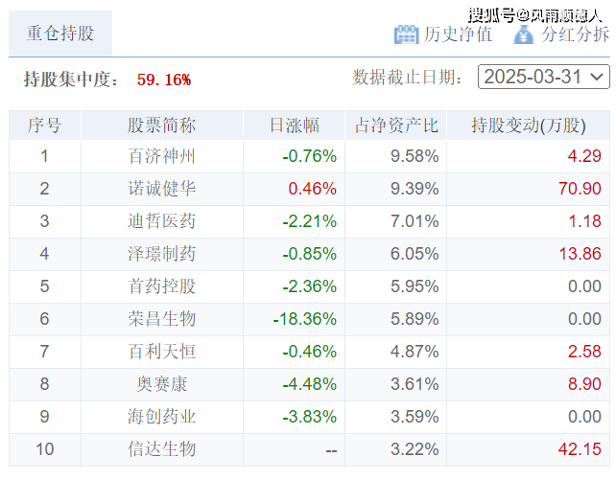The width and height of the screenshot is (616, 480).
Task: Click the 5.95% net asset ratio
Action: 415,286
